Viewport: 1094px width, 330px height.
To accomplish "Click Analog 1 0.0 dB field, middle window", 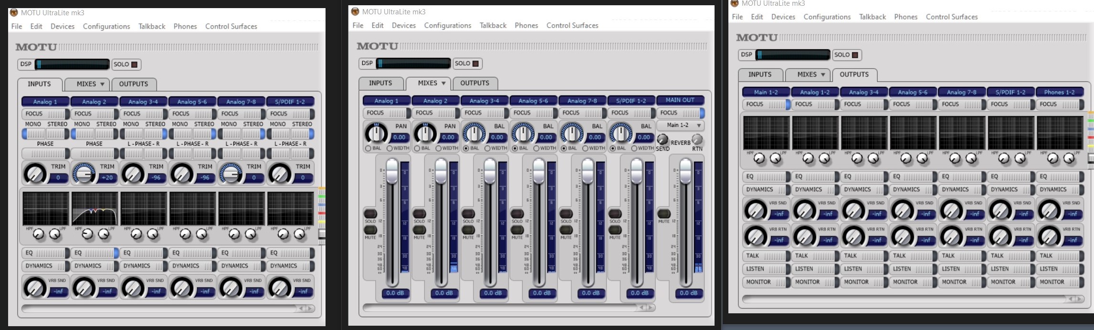I will click(x=394, y=293).
